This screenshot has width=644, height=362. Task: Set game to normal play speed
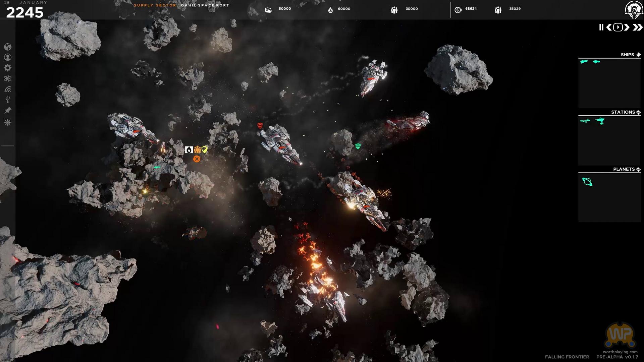[x=618, y=27]
